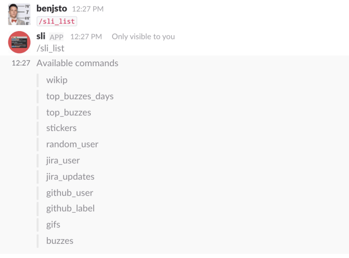Click the 12:27 timestamp beside Available commands

21,63
